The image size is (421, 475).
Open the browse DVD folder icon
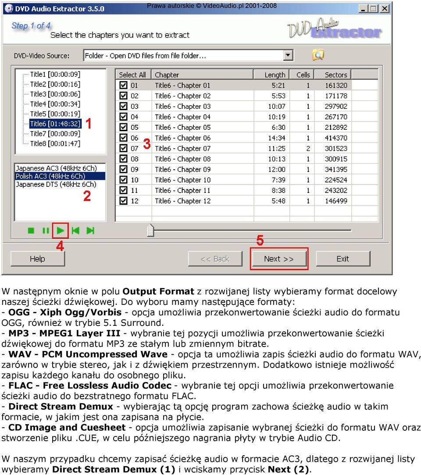click(318, 55)
